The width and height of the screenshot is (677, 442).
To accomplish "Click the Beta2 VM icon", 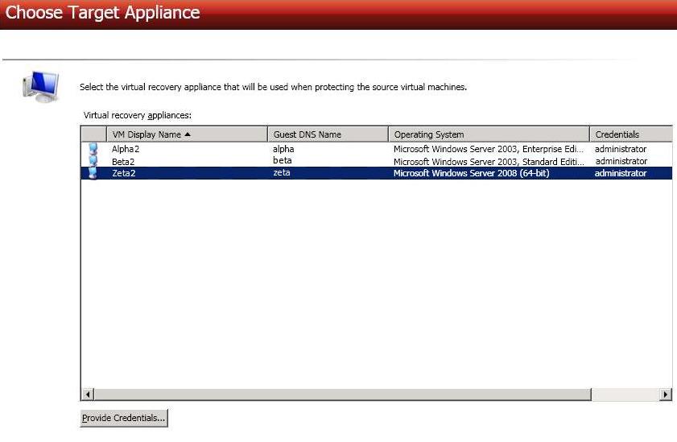I will pos(93,161).
